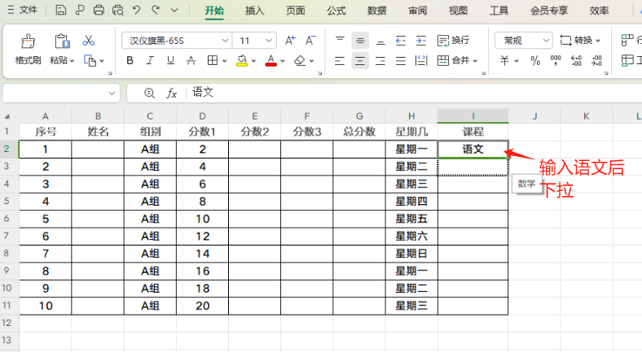Toggle Italic formatting
The image size is (642, 352).
pyautogui.click(x=150, y=61)
